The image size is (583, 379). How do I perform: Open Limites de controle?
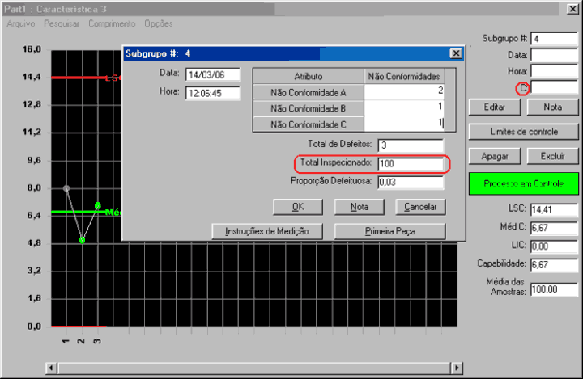coord(524,132)
